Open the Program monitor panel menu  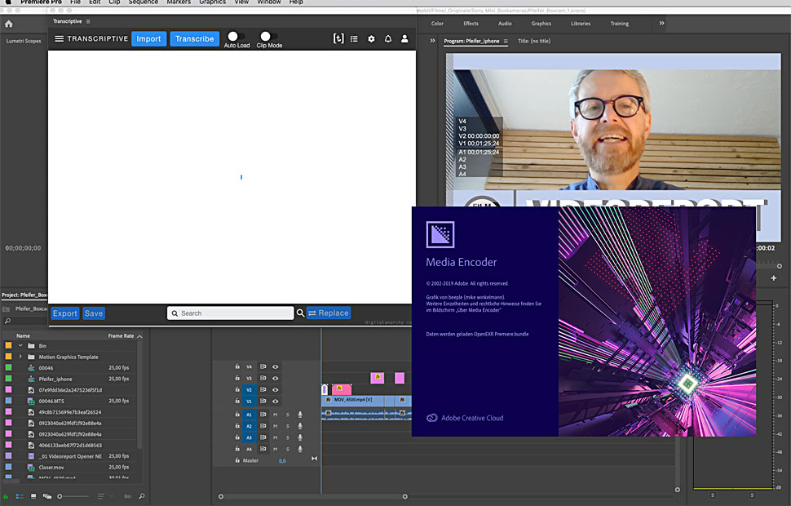506,42
